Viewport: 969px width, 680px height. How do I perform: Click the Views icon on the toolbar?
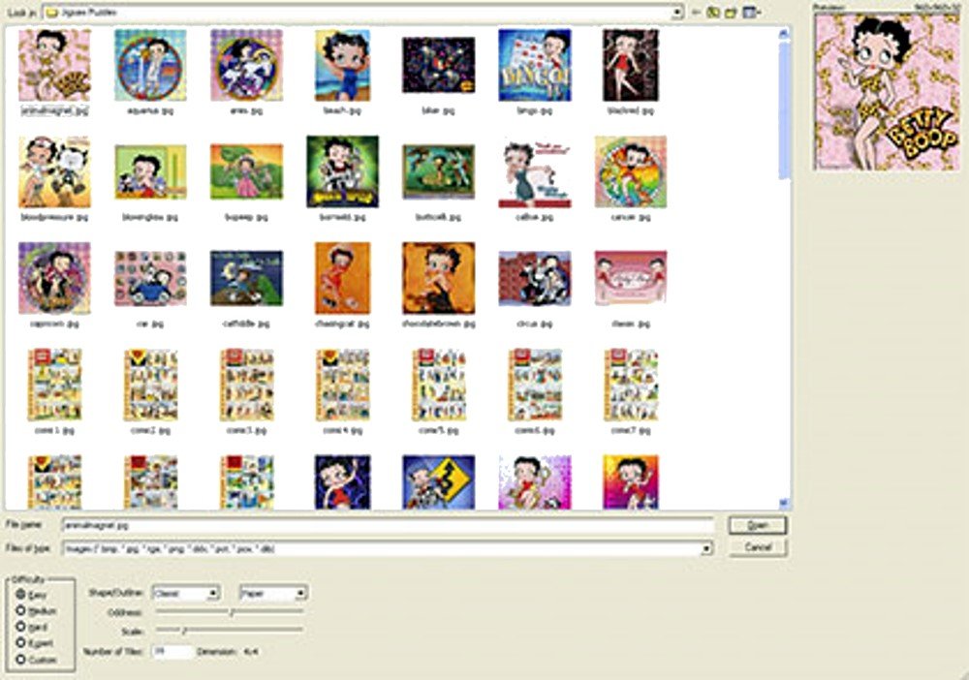(x=748, y=13)
